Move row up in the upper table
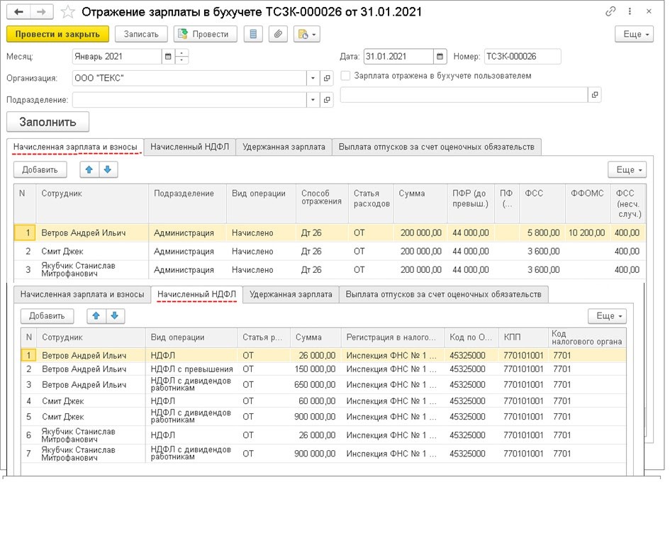The image size is (670, 538). pos(89,169)
